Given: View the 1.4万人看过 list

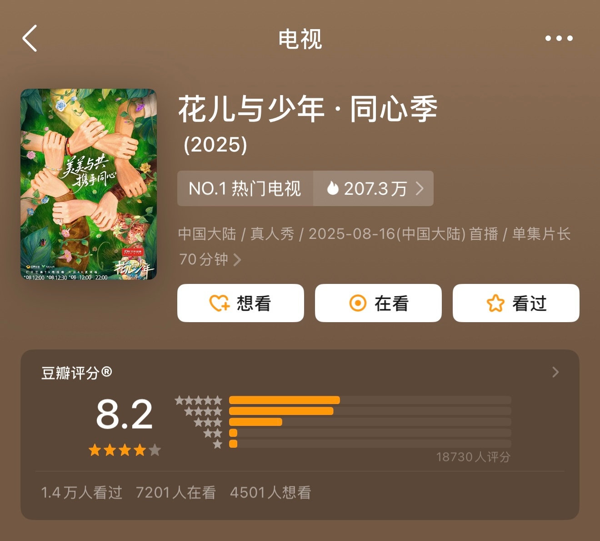Looking at the screenshot, I should click(82, 492).
